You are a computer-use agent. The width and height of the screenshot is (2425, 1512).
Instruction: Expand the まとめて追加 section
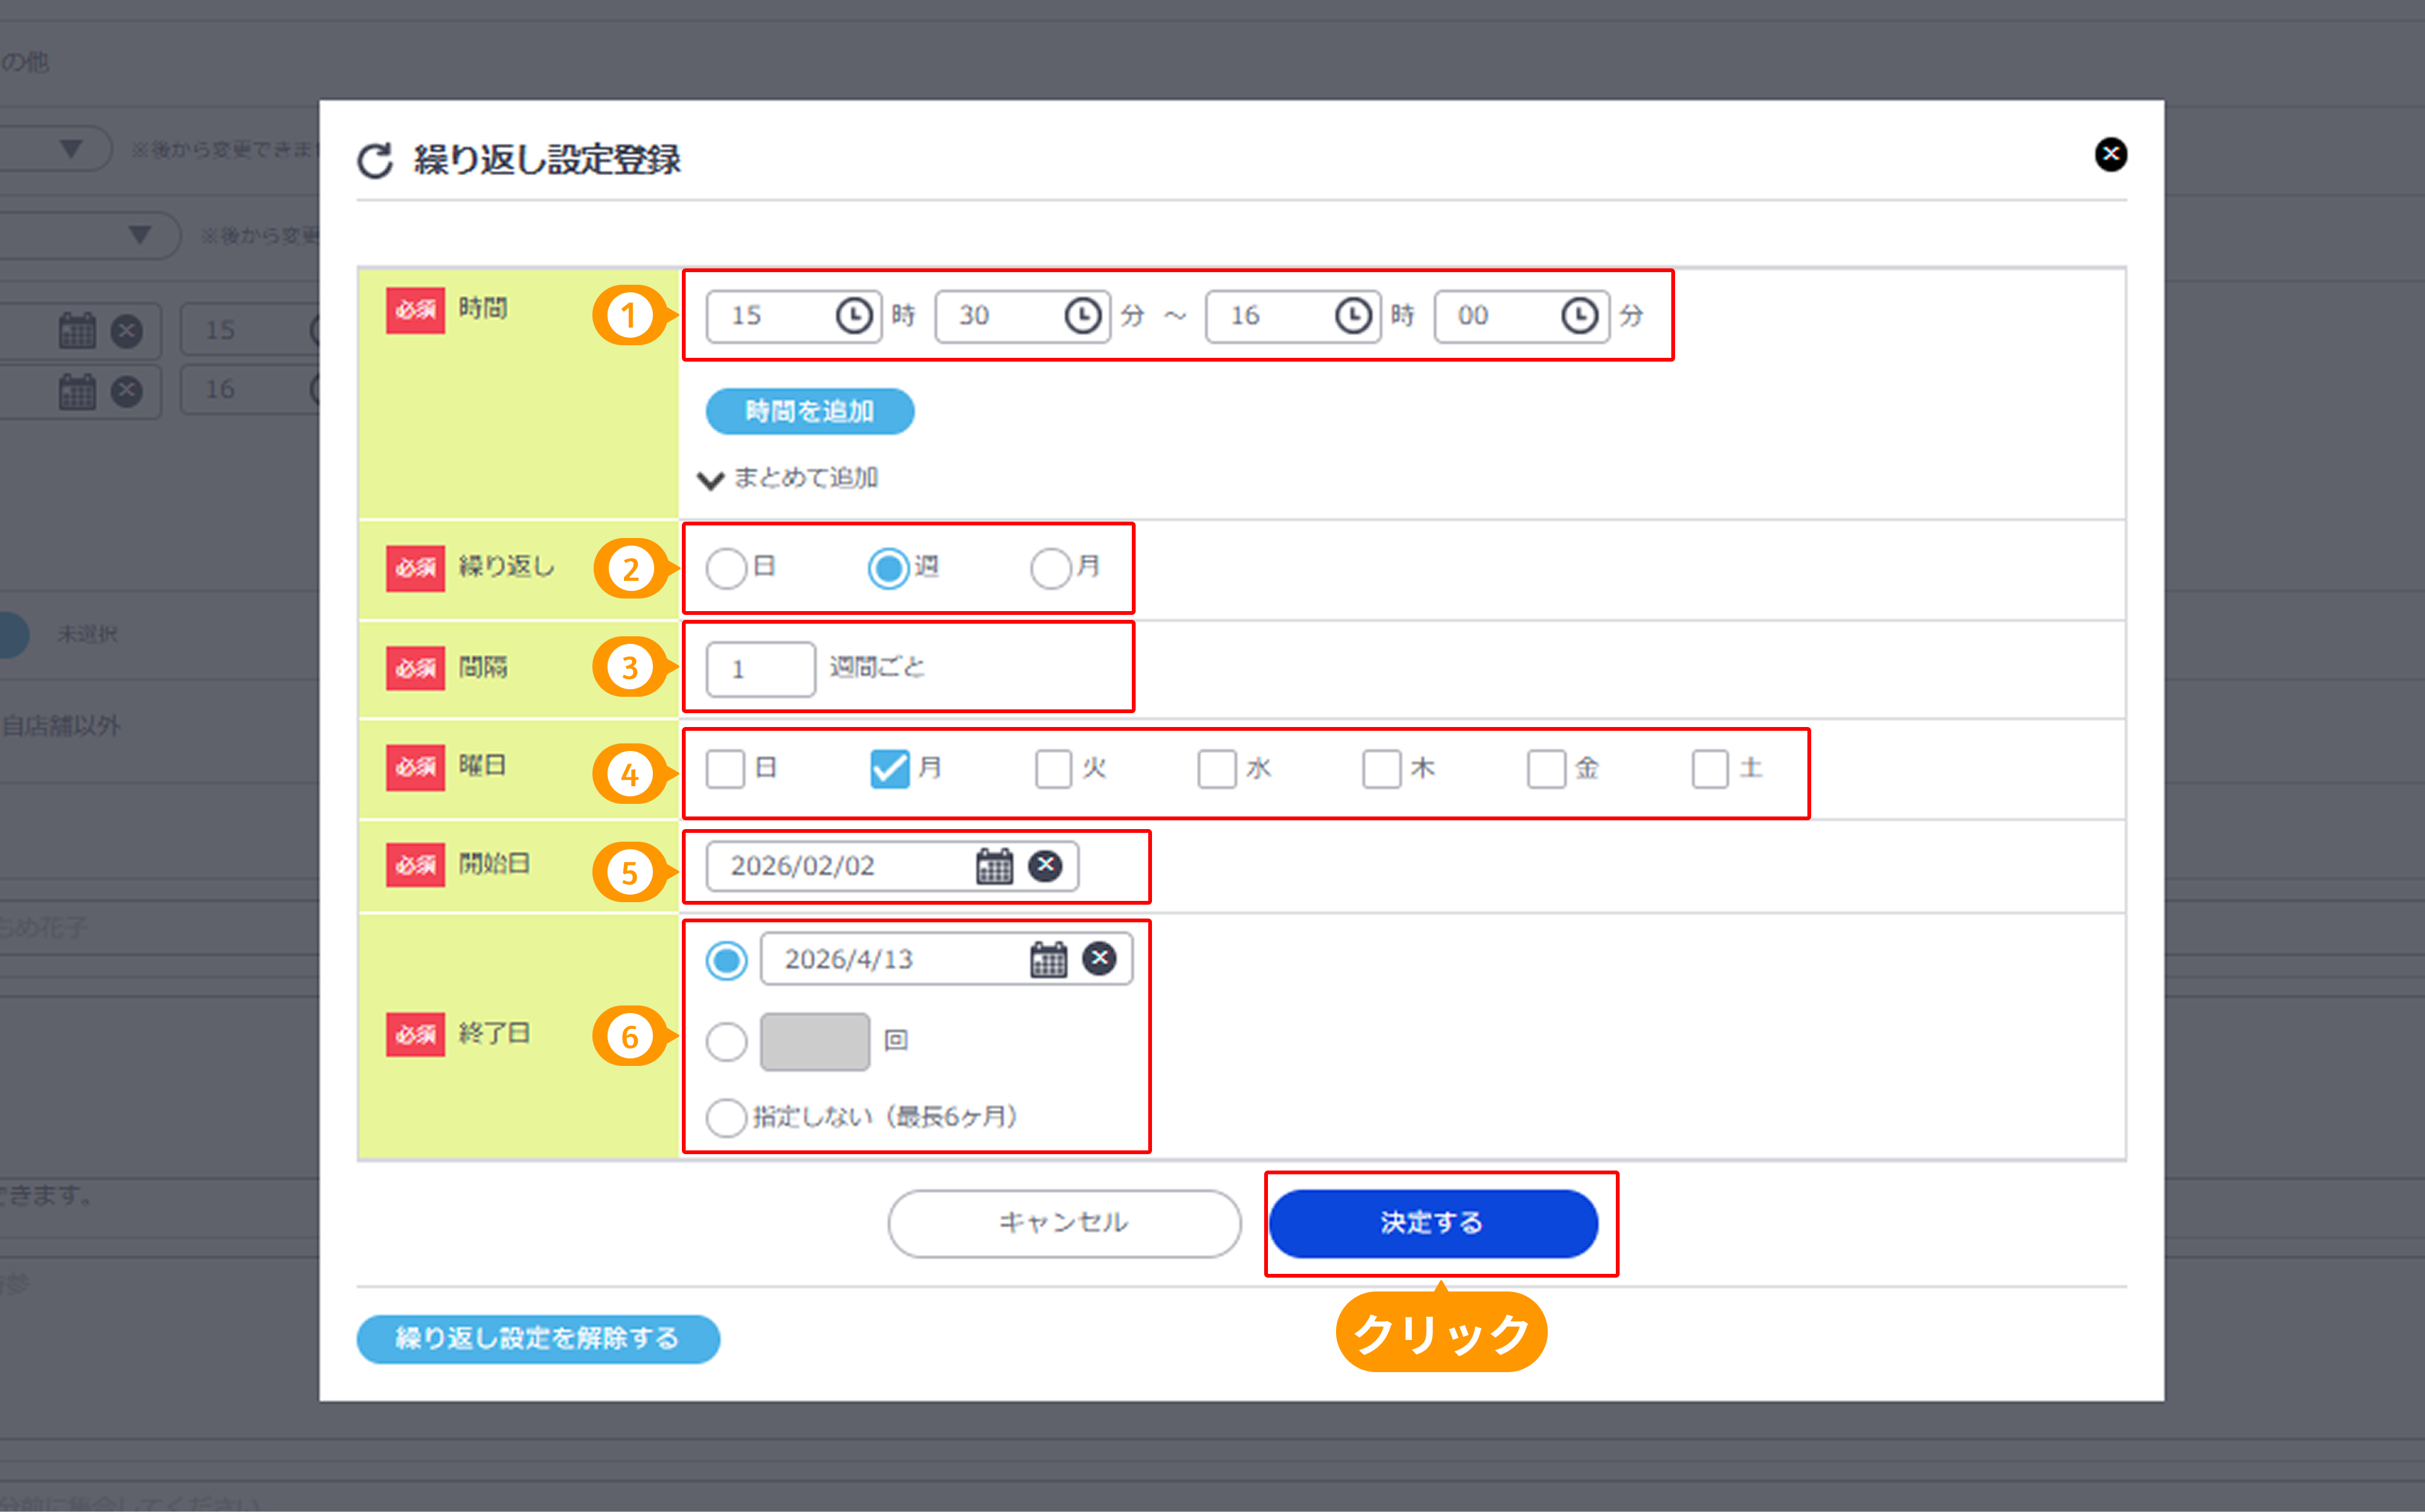tap(791, 479)
